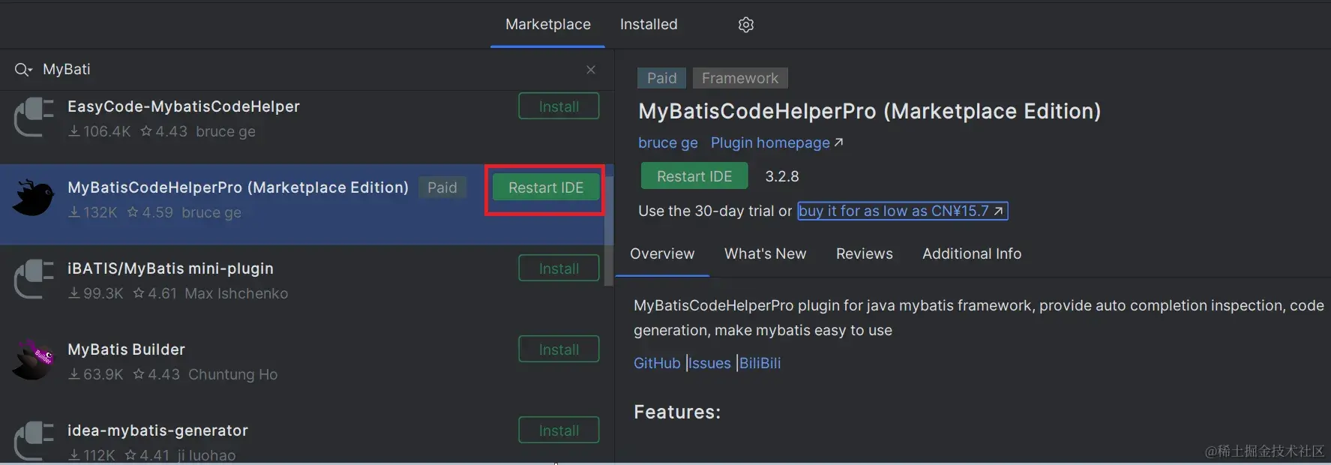
Task: Click the Framework tag
Action: [740, 78]
